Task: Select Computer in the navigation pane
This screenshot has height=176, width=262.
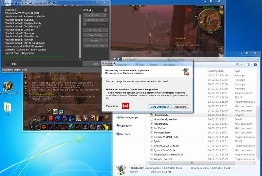Action: pyautogui.click(x=126, y=126)
